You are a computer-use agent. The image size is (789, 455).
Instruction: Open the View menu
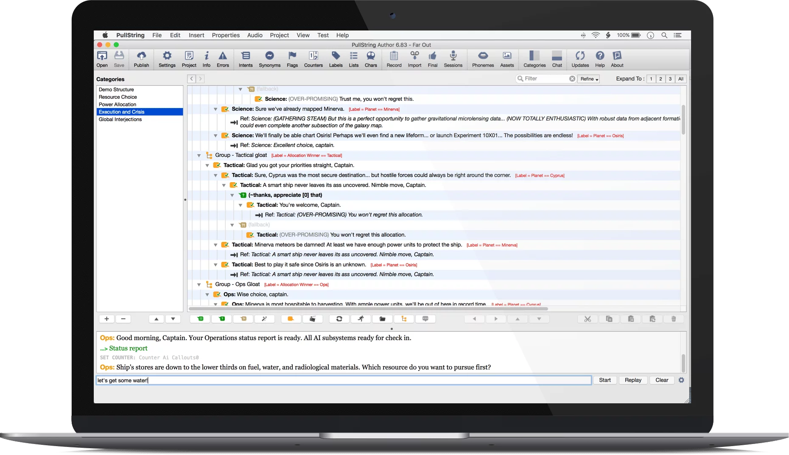pos(303,35)
